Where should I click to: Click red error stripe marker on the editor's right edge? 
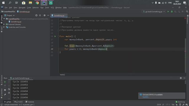click(185, 51)
